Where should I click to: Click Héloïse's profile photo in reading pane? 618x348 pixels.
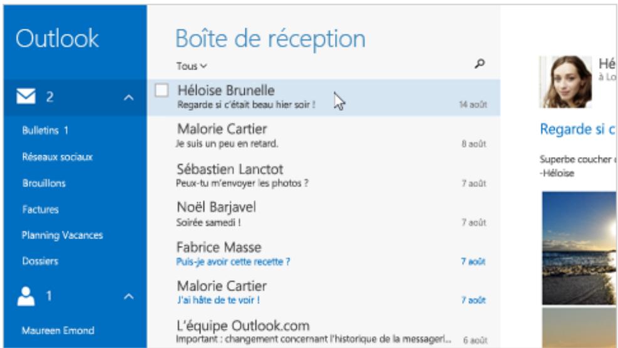[x=565, y=81]
